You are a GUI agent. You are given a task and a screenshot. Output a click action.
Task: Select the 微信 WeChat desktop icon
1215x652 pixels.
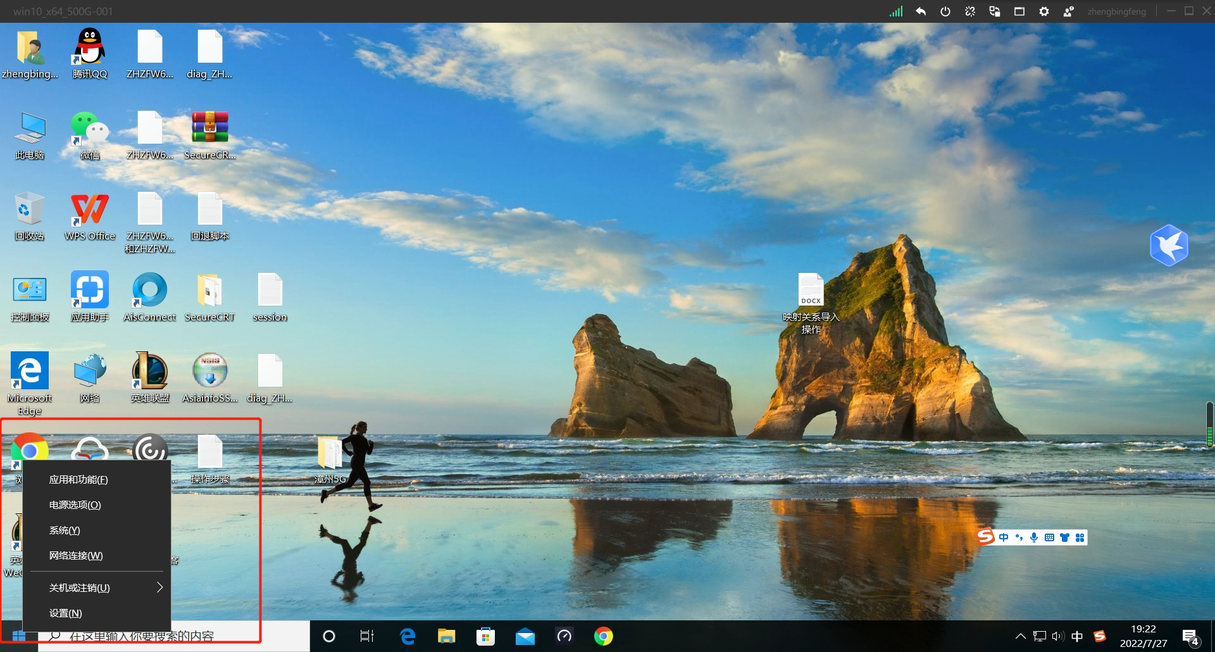[90, 134]
